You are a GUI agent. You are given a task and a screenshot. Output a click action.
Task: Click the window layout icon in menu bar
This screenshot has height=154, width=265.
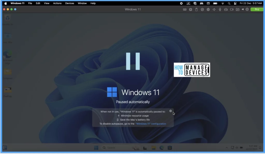[208, 3]
